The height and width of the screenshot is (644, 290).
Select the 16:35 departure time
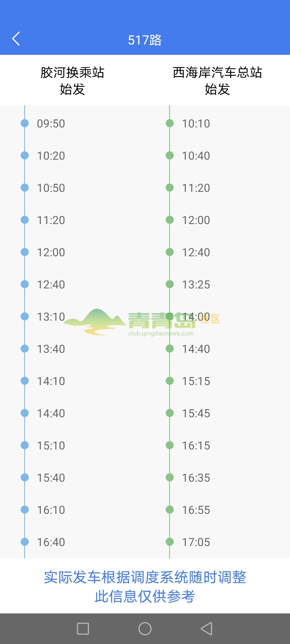[x=196, y=478]
